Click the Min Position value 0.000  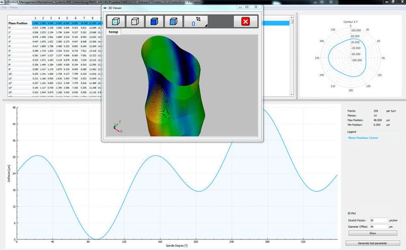coord(377,124)
